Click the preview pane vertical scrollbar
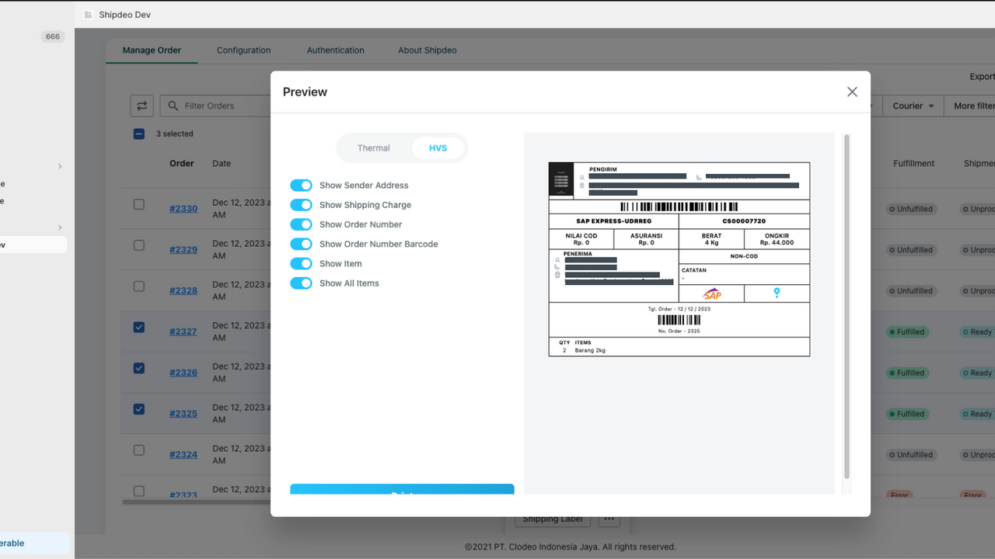Viewport: 995px width, 559px height. coord(847,307)
